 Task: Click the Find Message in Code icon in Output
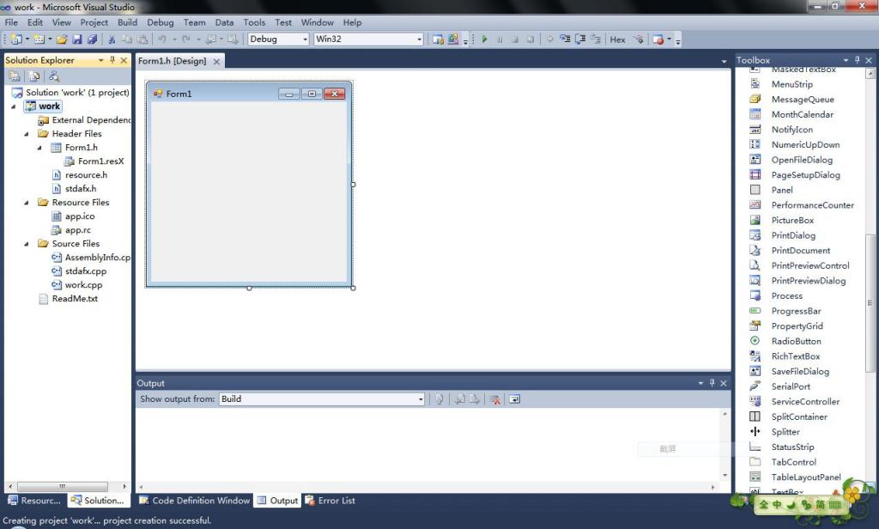(439, 398)
